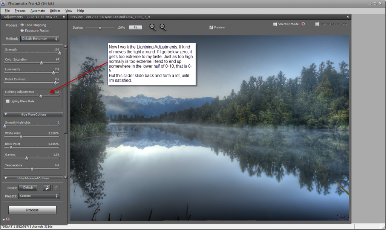Close the Preview panel
386x230 pixels.
(348, 17)
